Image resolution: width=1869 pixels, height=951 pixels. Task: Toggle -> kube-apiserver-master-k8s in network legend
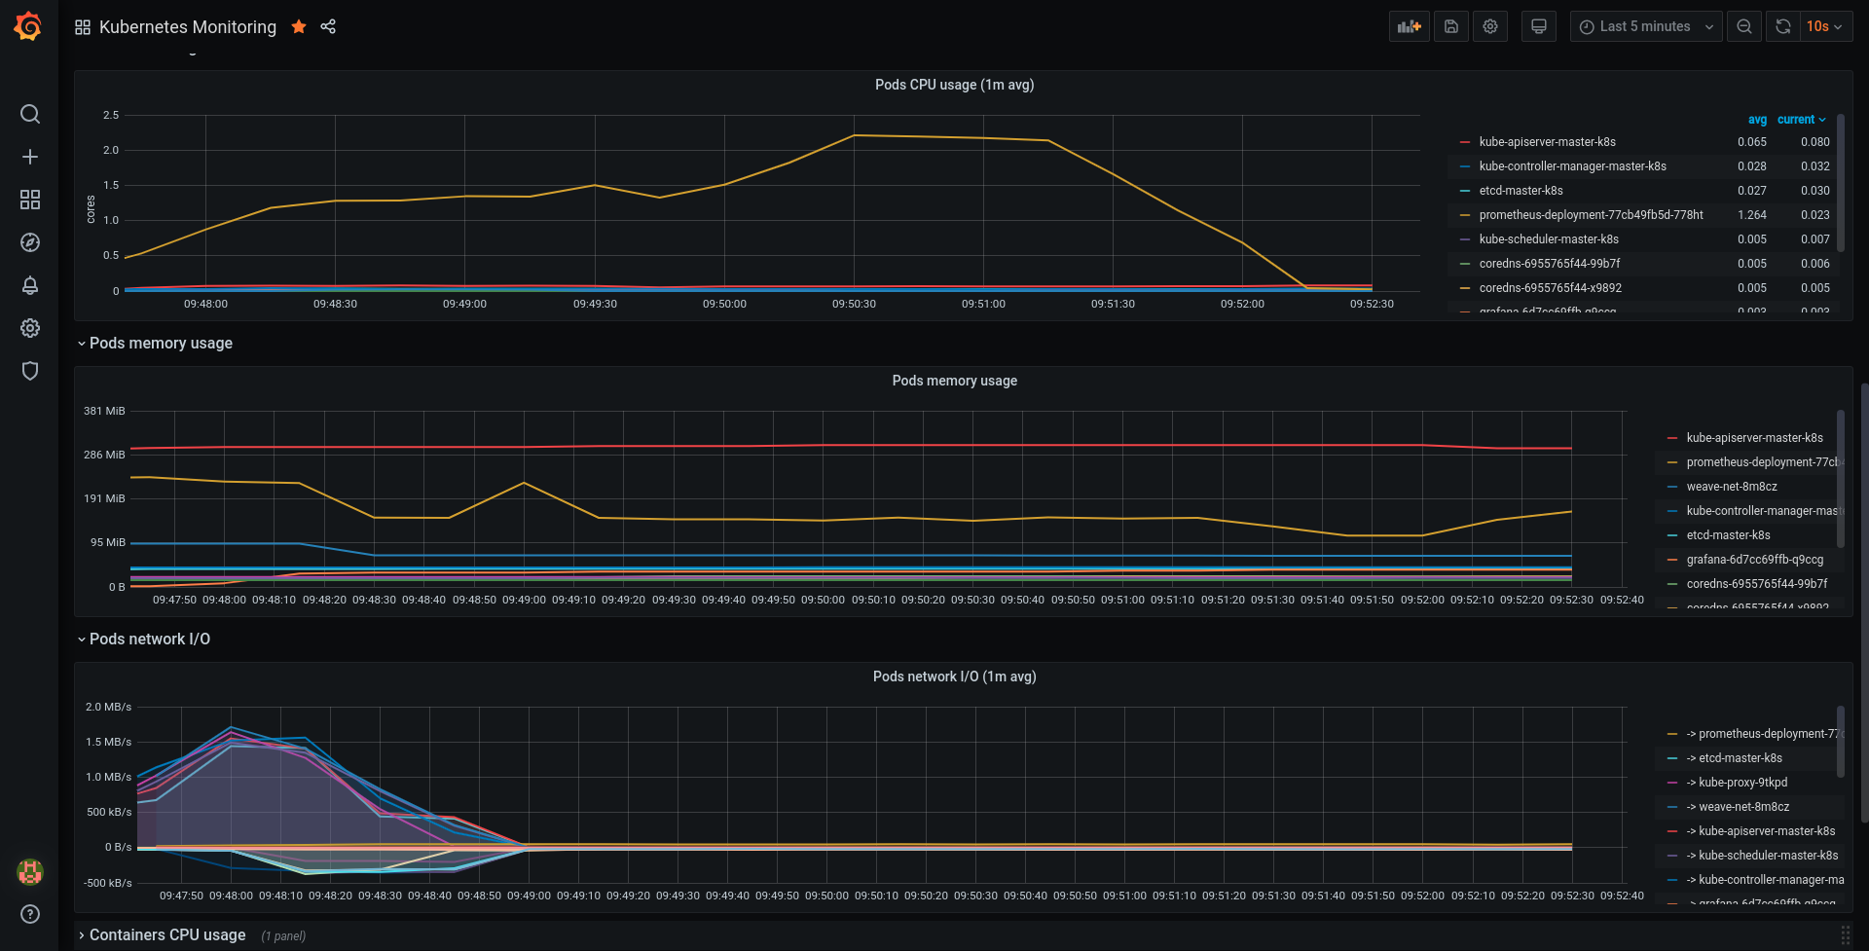point(1760,831)
